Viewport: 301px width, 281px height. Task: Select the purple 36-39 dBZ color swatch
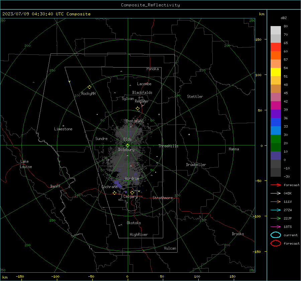pos(276,114)
